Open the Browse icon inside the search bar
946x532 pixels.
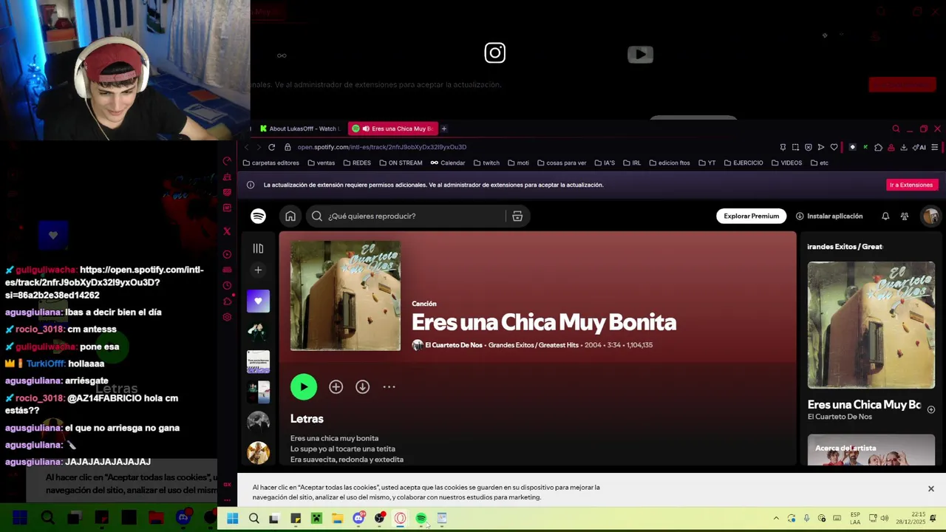[517, 216]
